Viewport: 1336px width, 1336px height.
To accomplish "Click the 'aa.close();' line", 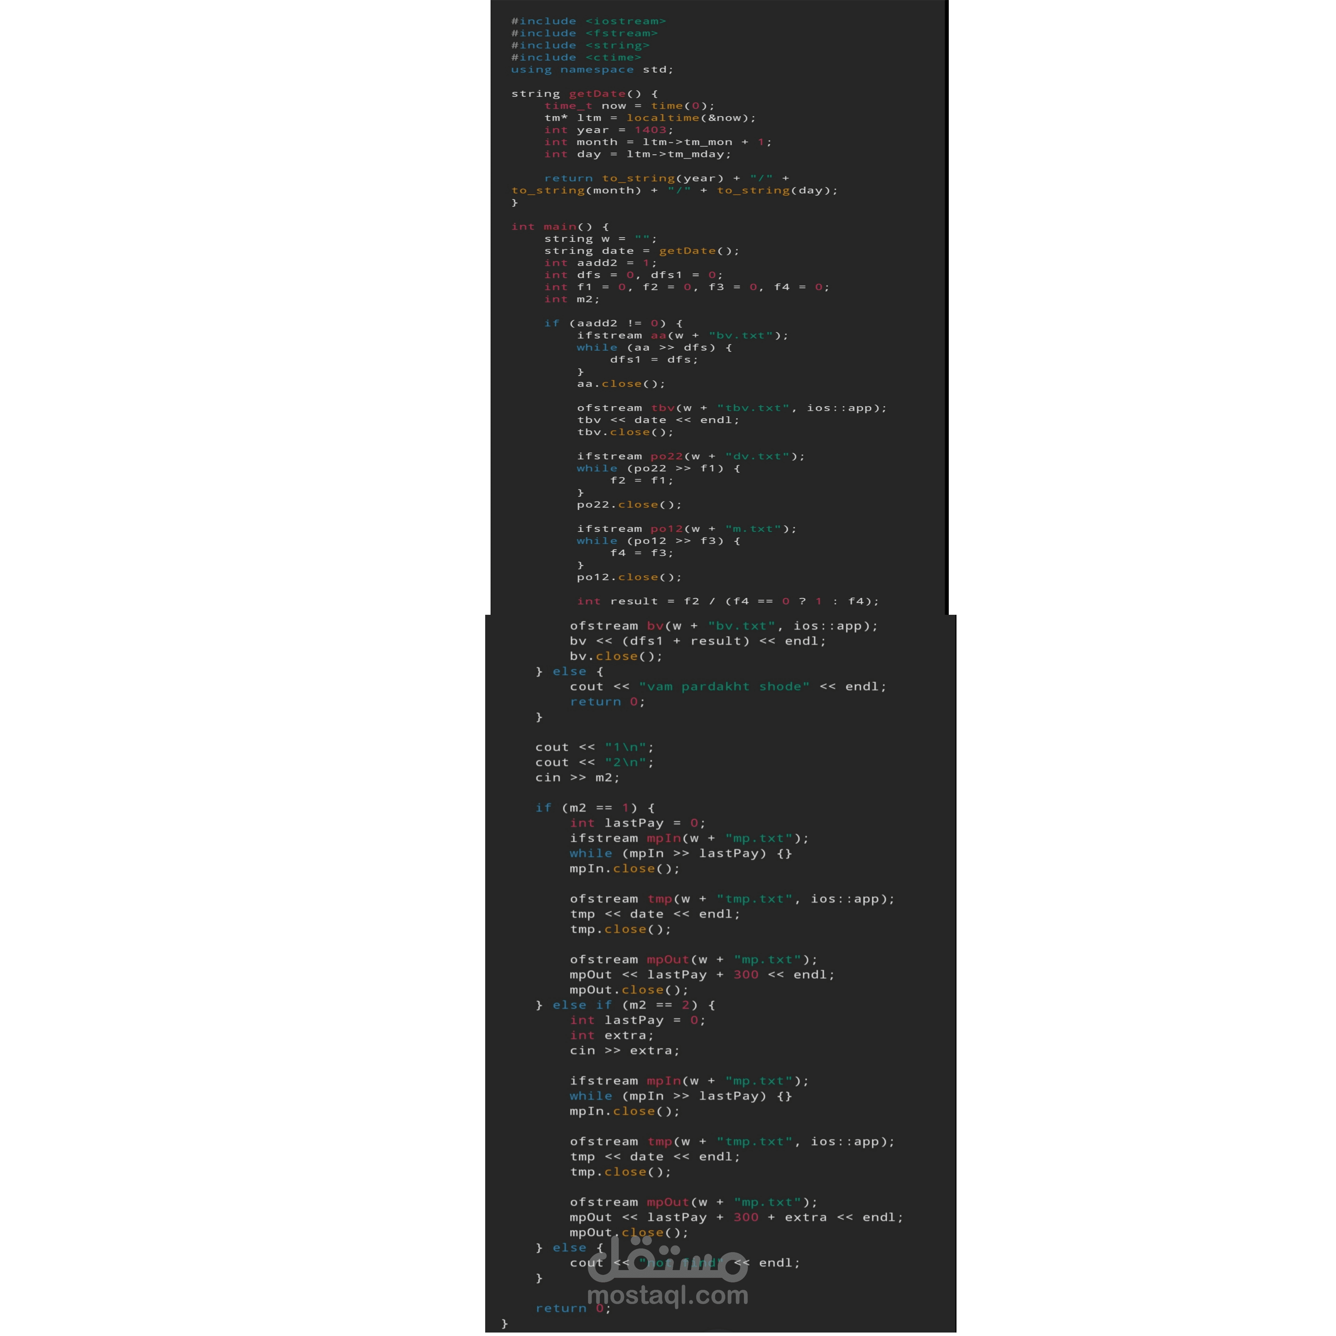I will click(621, 385).
